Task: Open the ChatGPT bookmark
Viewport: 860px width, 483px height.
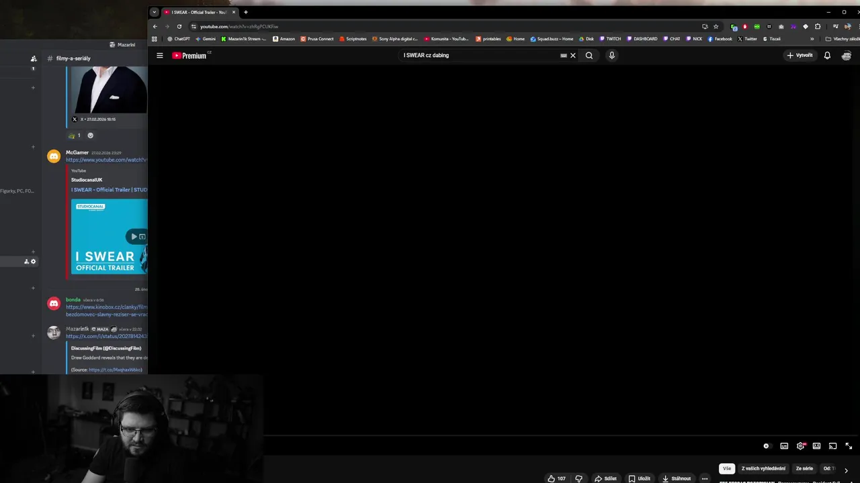Action: coord(179,39)
